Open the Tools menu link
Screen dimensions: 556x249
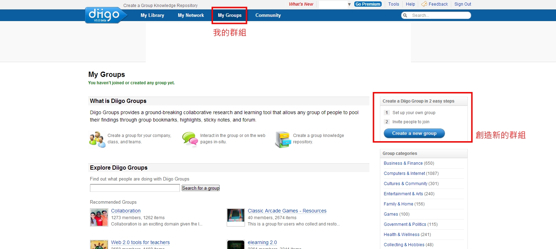[x=394, y=4]
